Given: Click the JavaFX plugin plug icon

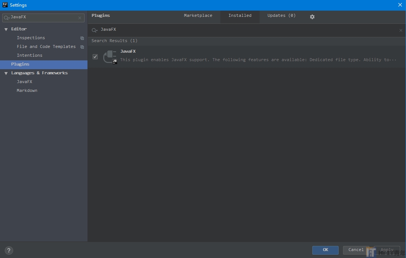Looking at the screenshot, I should click(x=110, y=57).
